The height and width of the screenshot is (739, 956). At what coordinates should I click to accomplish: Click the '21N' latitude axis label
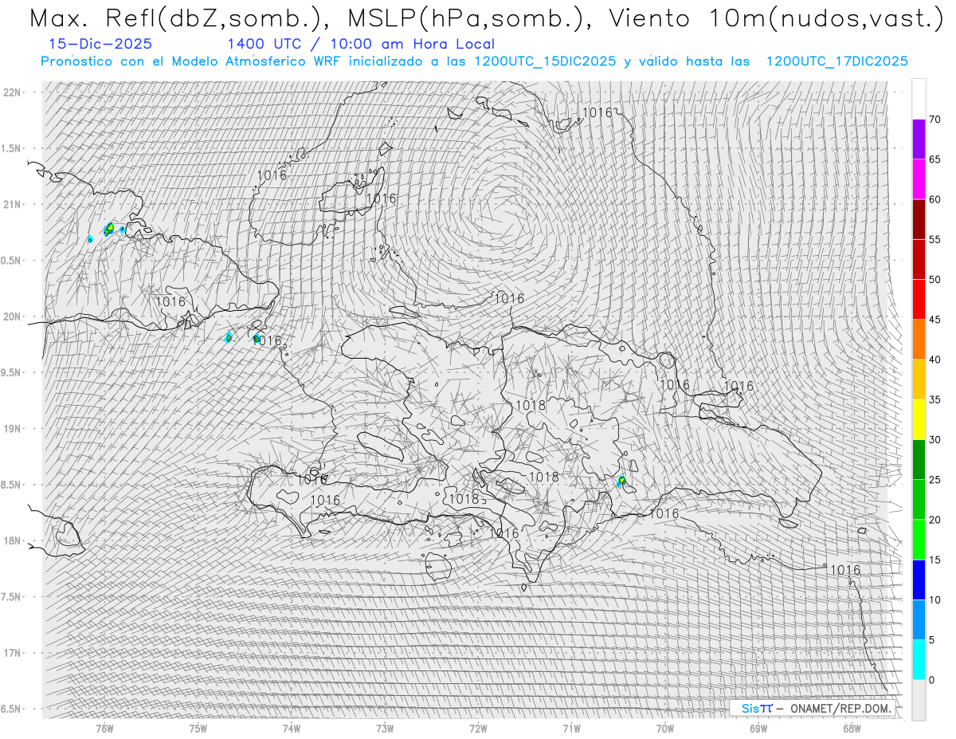[x=13, y=204]
